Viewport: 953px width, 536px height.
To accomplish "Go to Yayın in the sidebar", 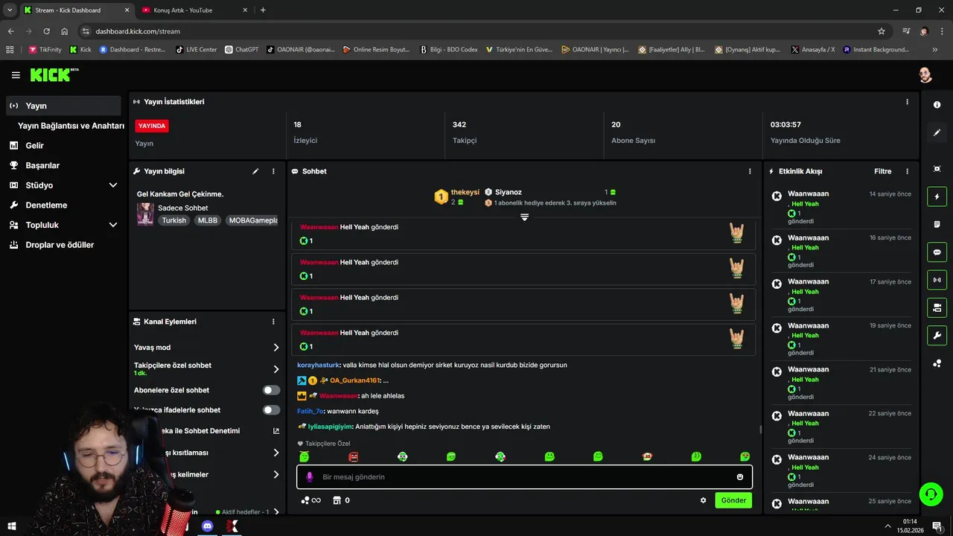I will click(63, 106).
